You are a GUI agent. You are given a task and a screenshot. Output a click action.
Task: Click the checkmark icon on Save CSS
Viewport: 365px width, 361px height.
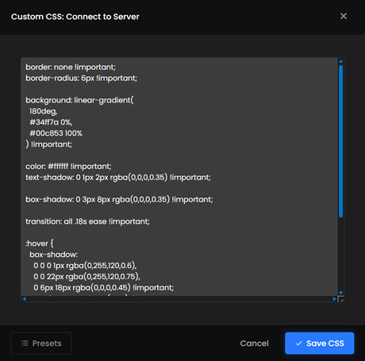[x=299, y=344]
